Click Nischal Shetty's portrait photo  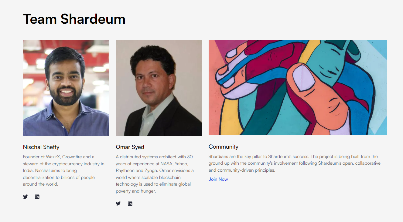click(66, 88)
